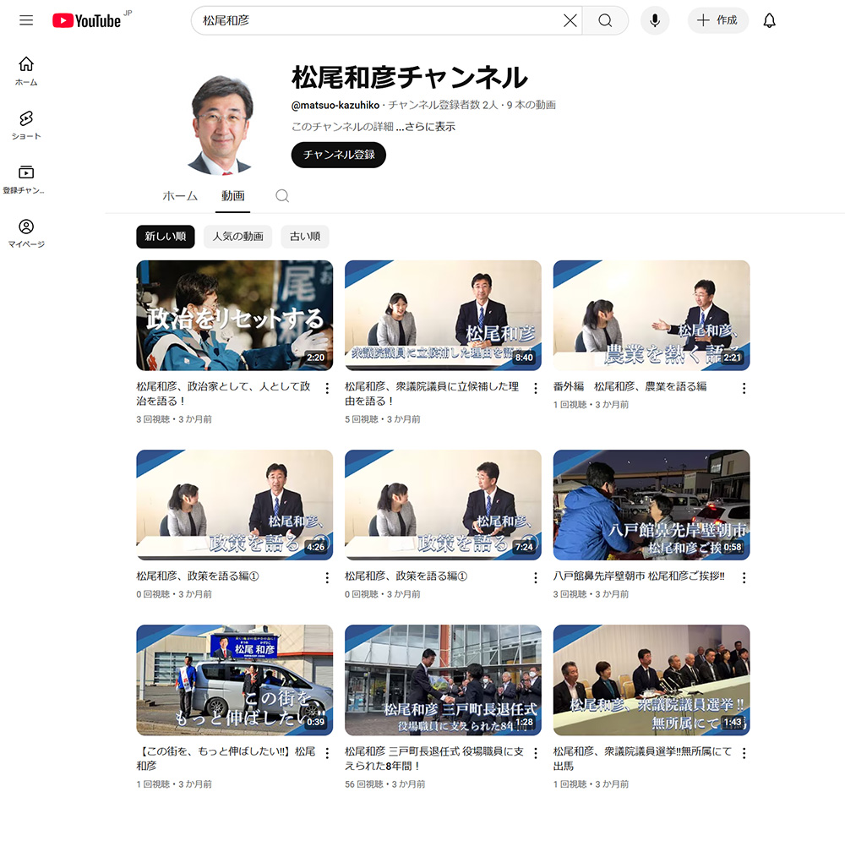Open options menu for 三戸町長退任式 video
845x841 pixels.
pos(535,753)
